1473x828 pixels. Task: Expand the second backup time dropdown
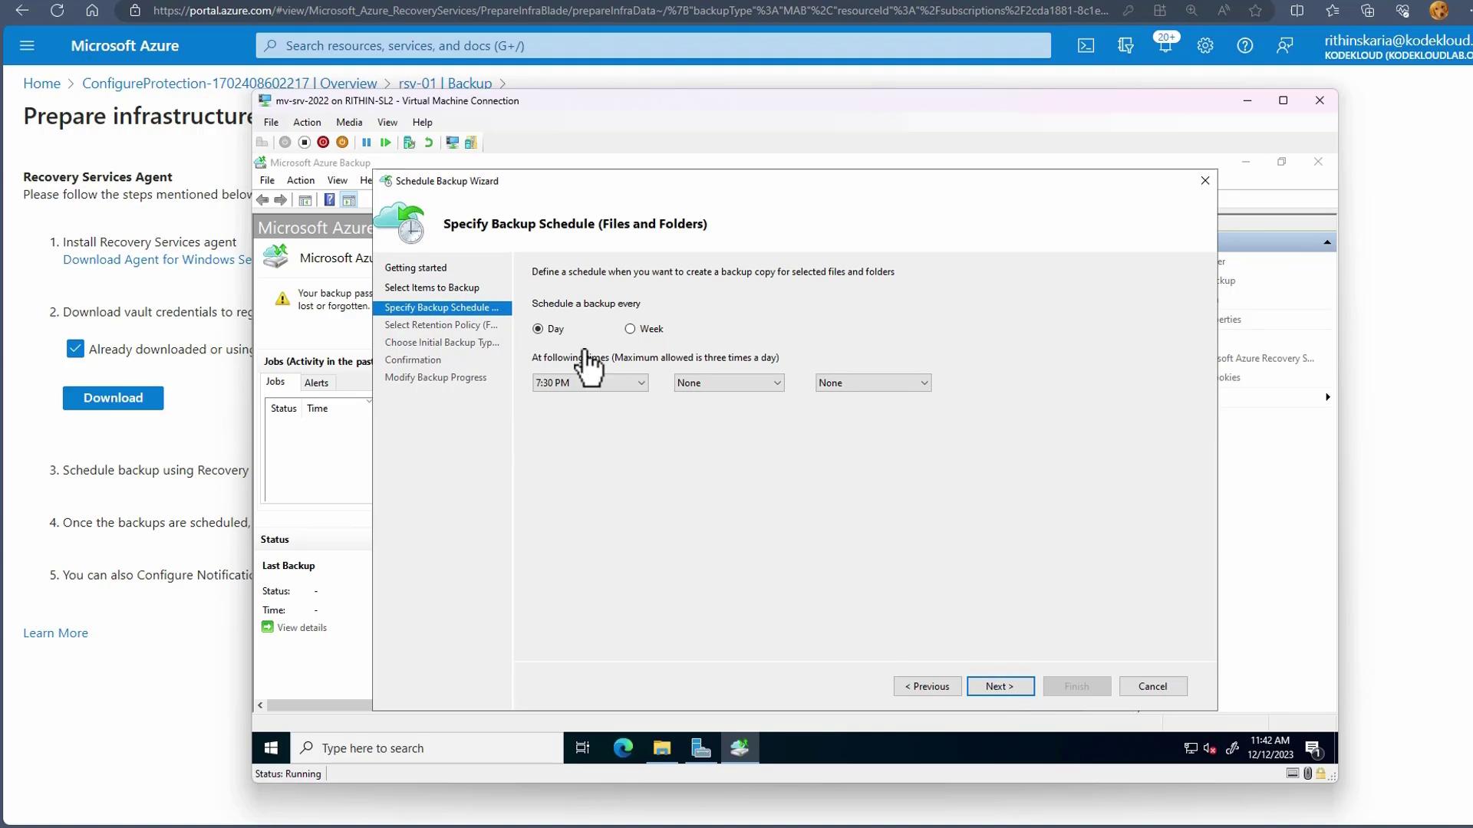[x=729, y=383]
